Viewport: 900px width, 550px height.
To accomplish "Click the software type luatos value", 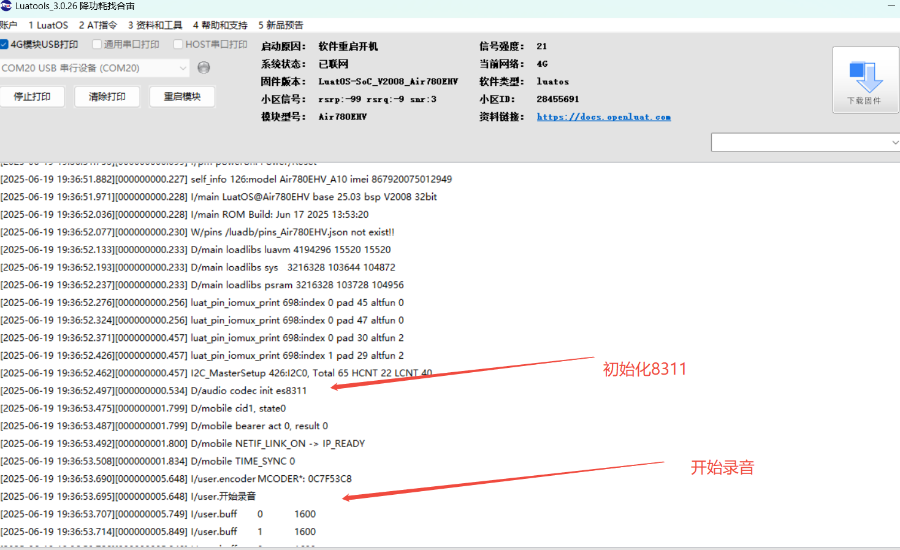I will point(553,82).
